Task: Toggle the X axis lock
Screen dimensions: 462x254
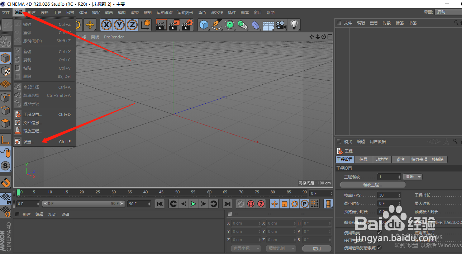Action: [106, 25]
